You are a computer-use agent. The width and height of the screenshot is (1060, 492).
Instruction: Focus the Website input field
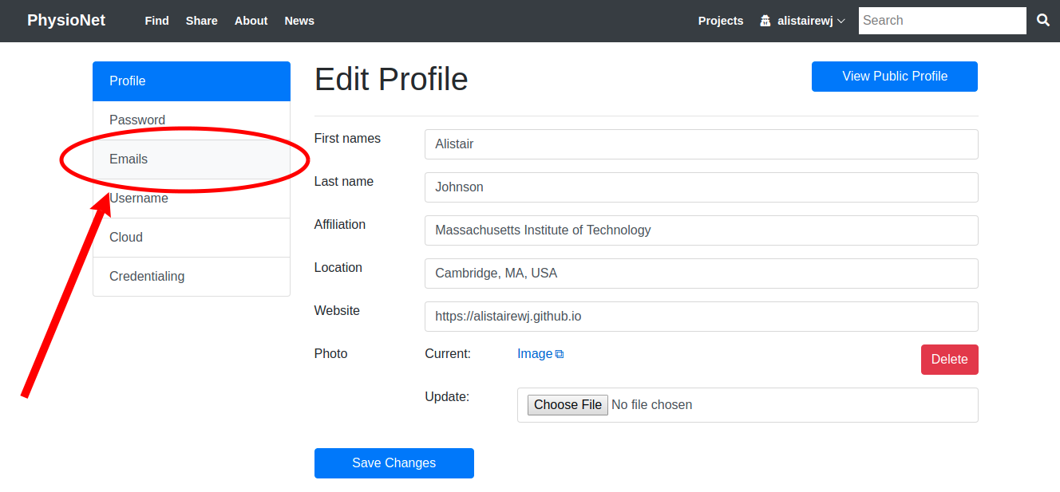click(x=702, y=317)
